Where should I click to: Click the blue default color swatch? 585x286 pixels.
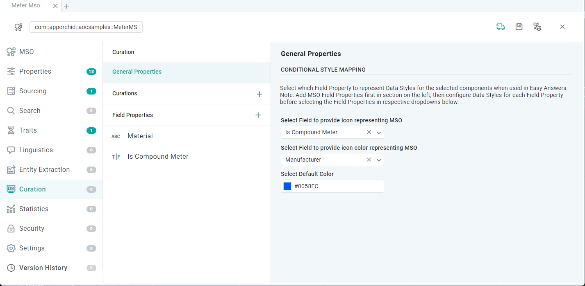(287, 187)
